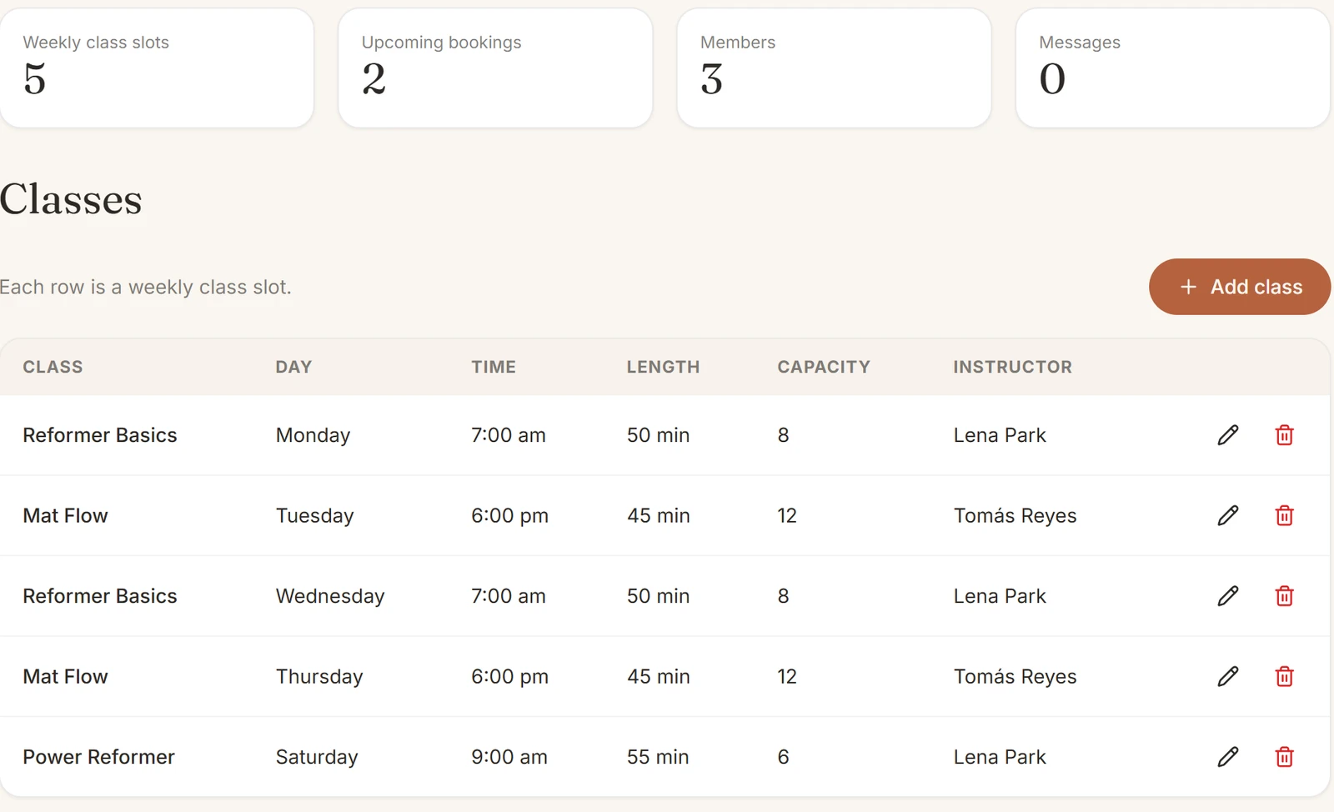Click the Wednesday day cell

point(330,596)
